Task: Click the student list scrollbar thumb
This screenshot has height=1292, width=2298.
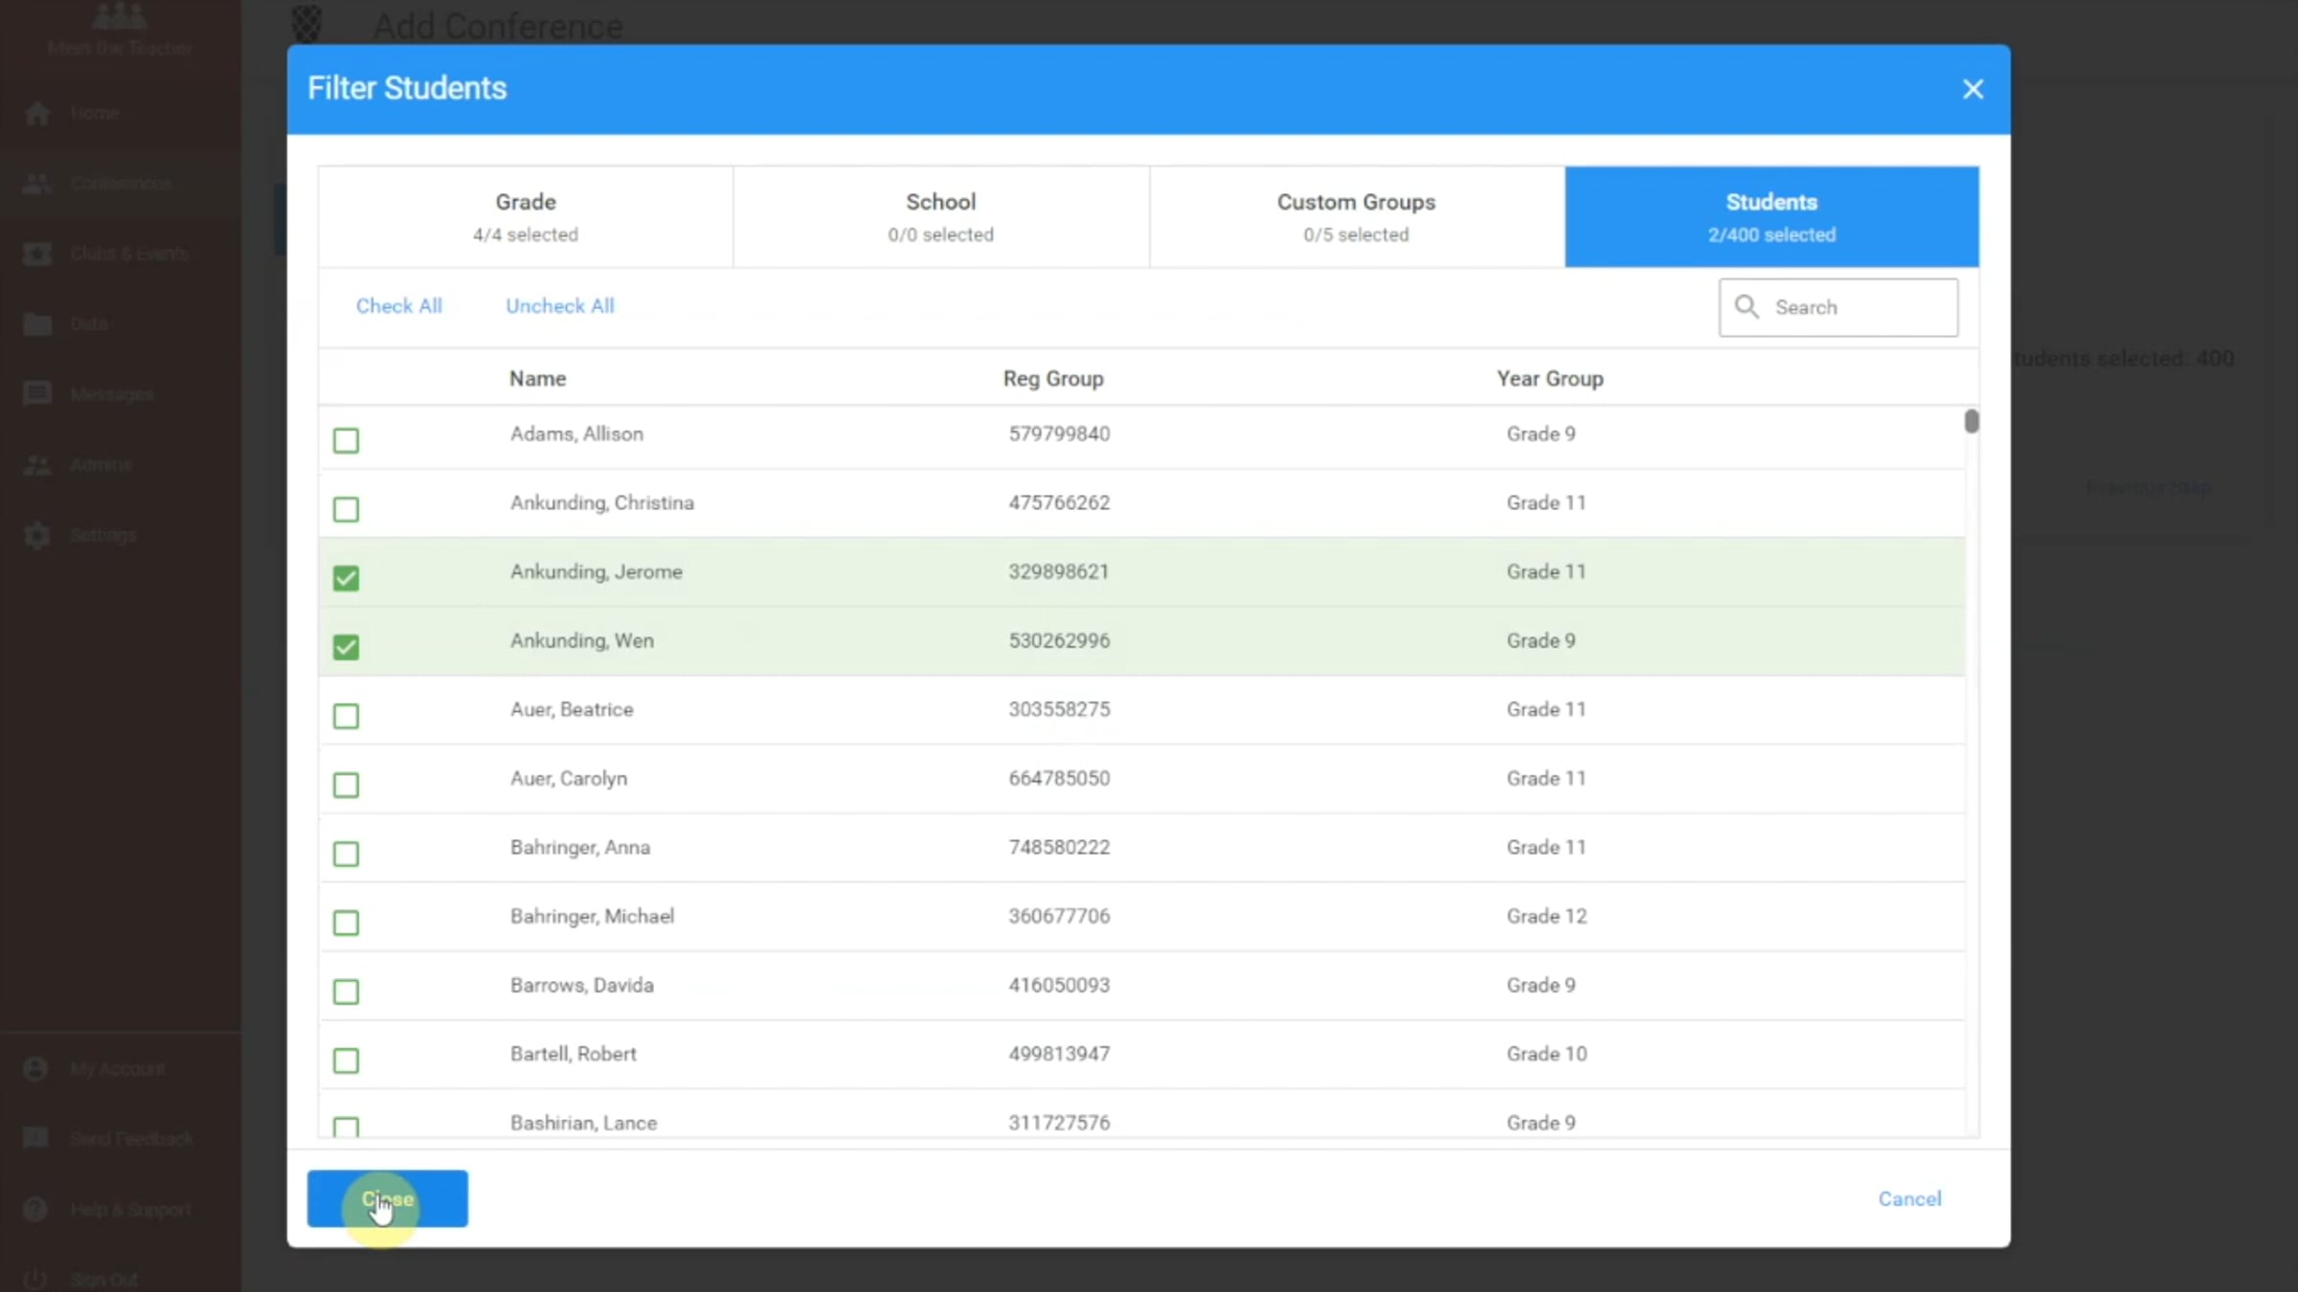Action: click(x=1971, y=421)
